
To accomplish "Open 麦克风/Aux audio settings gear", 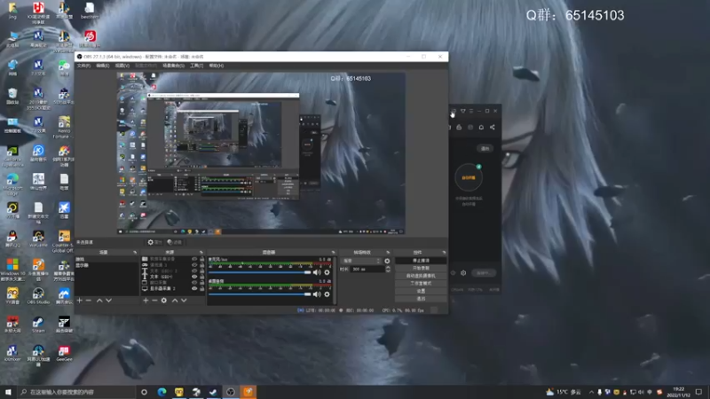I will tap(327, 272).
